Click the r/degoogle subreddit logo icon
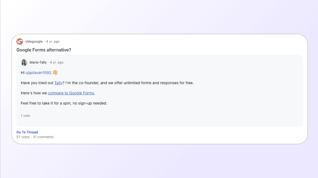Viewport: 318px width, 178px height. (x=20, y=41)
